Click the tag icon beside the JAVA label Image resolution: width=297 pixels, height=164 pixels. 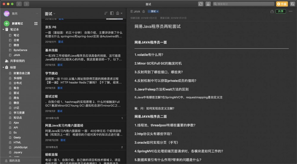pyautogui.click(x=143, y=12)
